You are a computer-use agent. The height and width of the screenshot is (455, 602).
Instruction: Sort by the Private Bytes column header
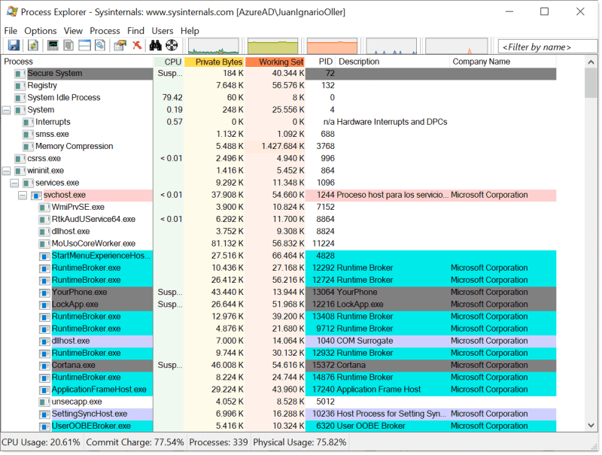coord(214,62)
